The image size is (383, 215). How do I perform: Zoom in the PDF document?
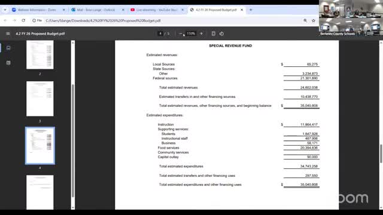click(x=201, y=33)
